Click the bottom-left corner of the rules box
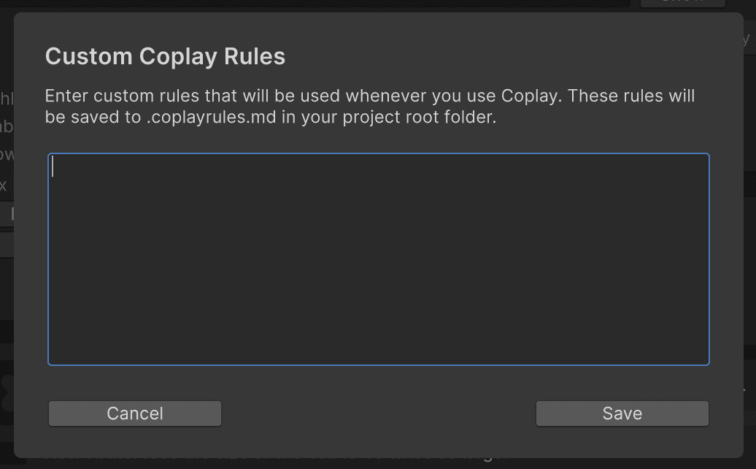 pos(51,361)
